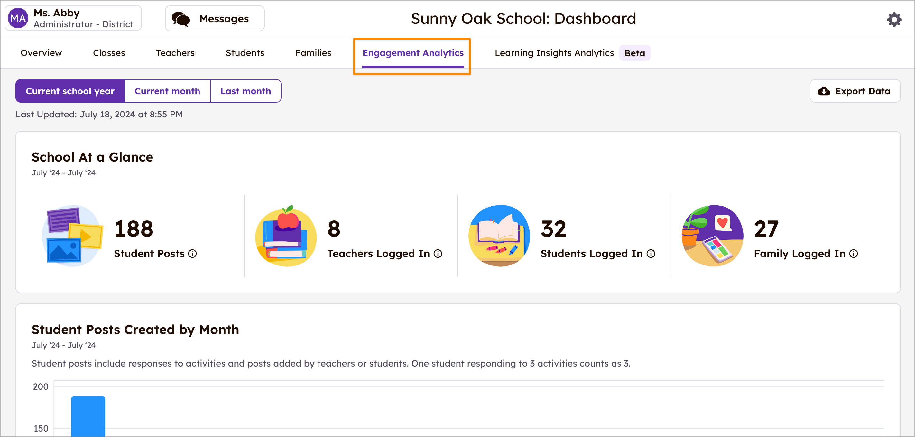The width and height of the screenshot is (915, 437).
Task: Open Engagement Analytics highlighted link
Action: click(413, 52)
